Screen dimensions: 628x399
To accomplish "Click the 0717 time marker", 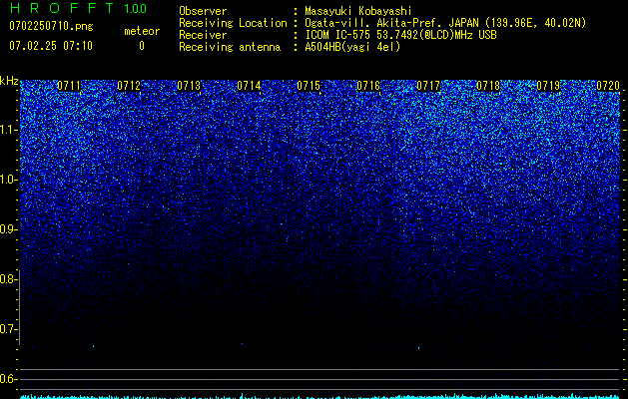I will (x=428, y=86).
